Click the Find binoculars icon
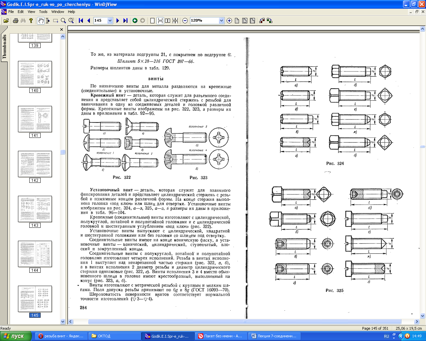Image resolution: width=426 pixels, height=341 pixels. point(23,21)
